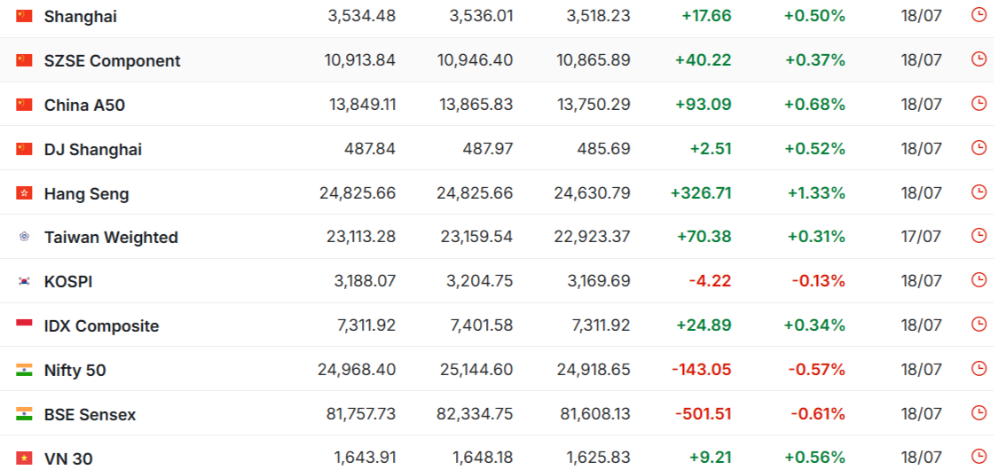Click the clock icon in VN 30 row
Screen dimensions: 998x470
(978, 456)
